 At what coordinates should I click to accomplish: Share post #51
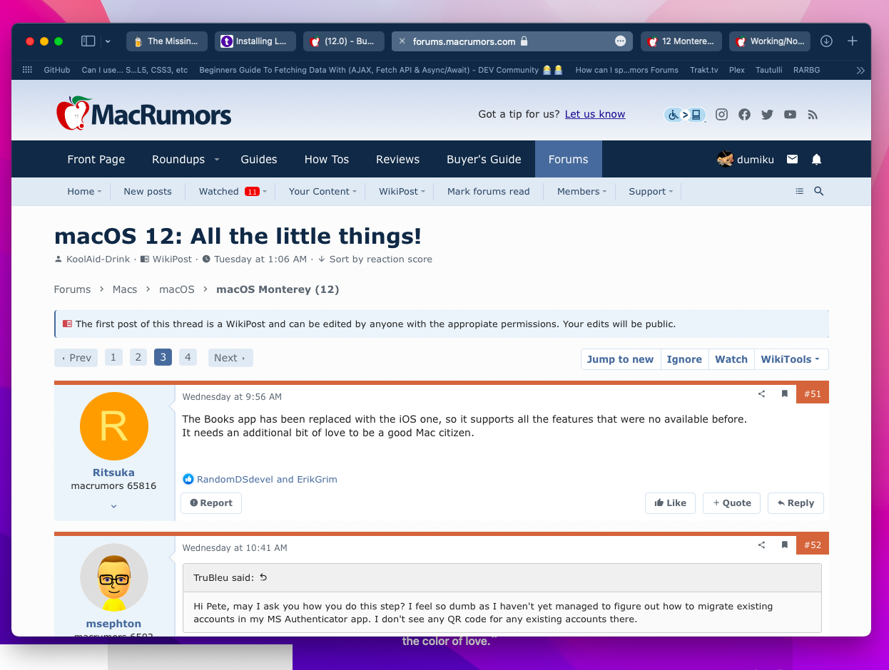(761, 393)
